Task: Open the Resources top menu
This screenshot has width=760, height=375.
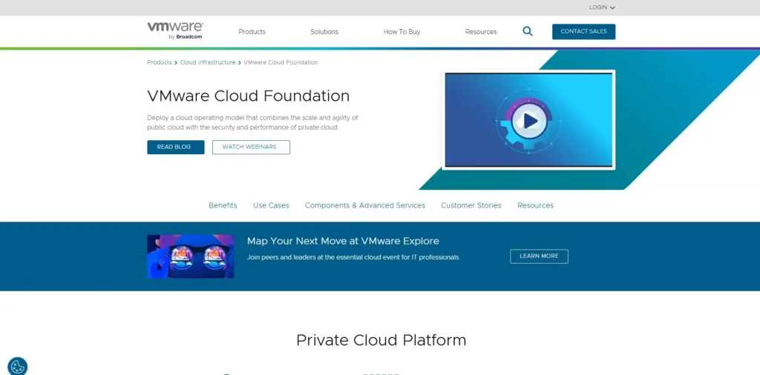Action: (x=481, y=32)
